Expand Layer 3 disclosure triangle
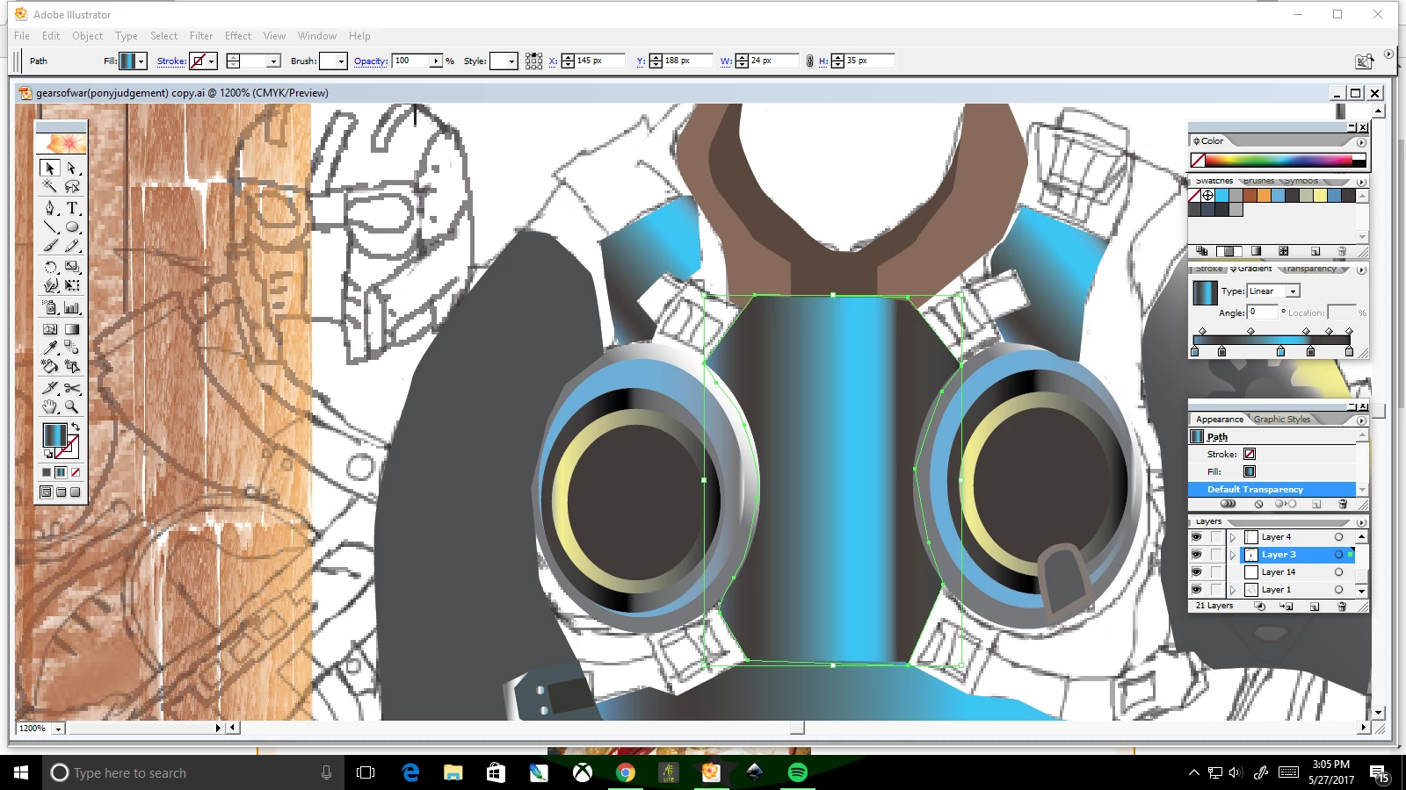Image resolution: width=1406 pixels, height=790 pixels. tap(1233, 555)
